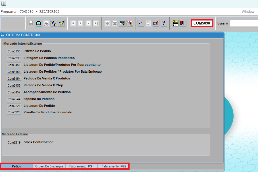Go to the next record

pyautogui.click(x=88, y=23)
